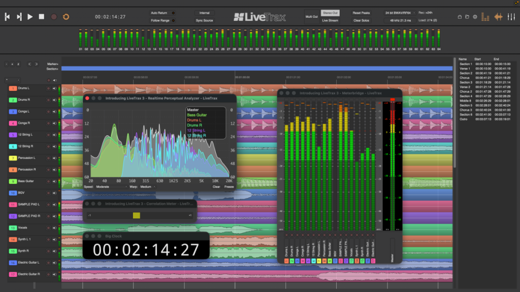Click the skip-to-start transport icon
This screenshot has width=520, height=292.
click(x=7, y=16)
